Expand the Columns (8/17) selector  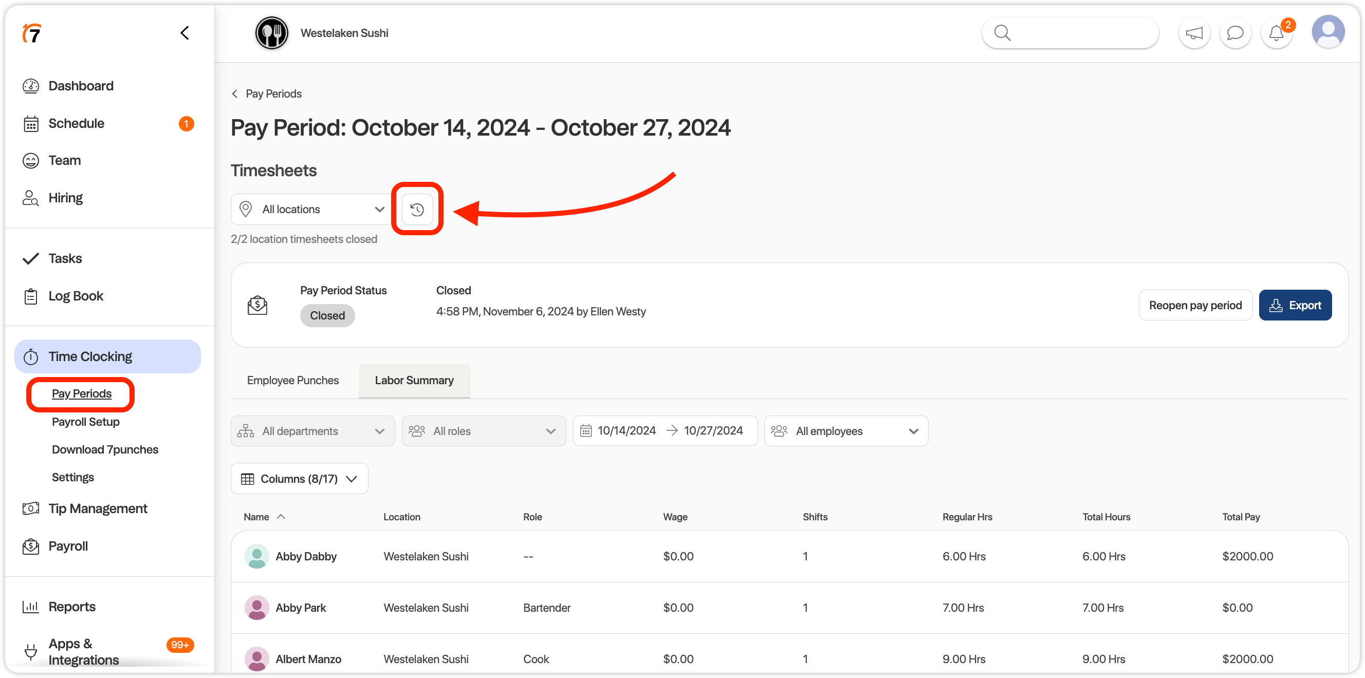(x=300, y=479)
